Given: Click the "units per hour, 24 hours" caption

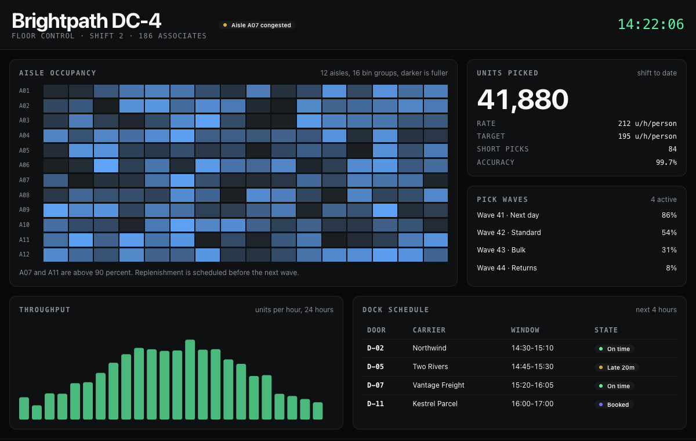Looking at the screenshot, I should pyautogui.click(x=294, y=310).
